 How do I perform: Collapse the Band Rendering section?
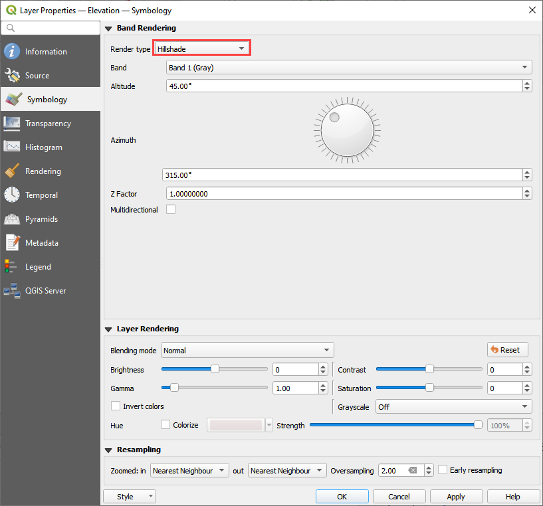(x=109, y=29)
